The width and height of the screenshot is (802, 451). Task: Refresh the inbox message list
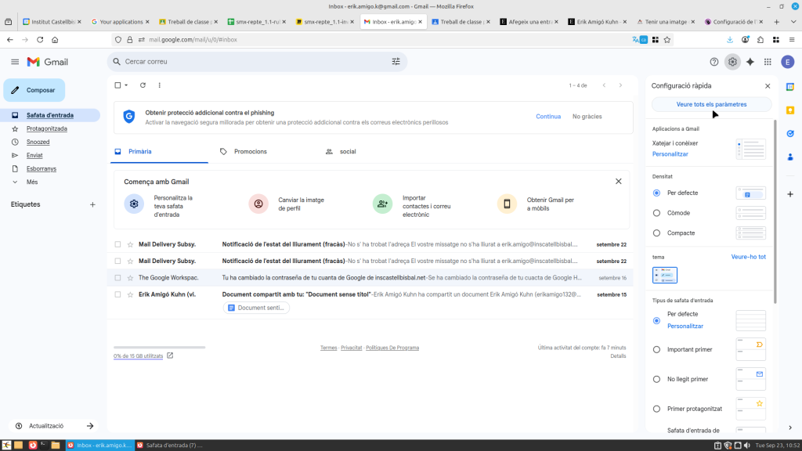click(x=143, y=85)
